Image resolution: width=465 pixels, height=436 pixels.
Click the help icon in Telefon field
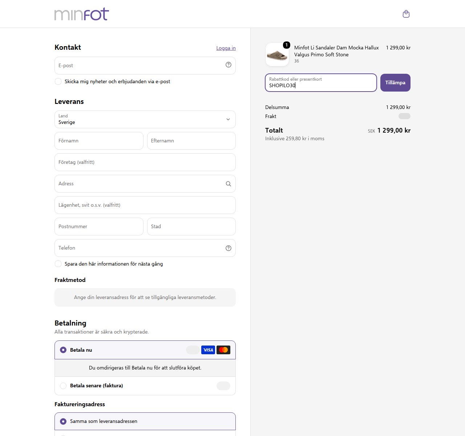[x=229, y=248]
